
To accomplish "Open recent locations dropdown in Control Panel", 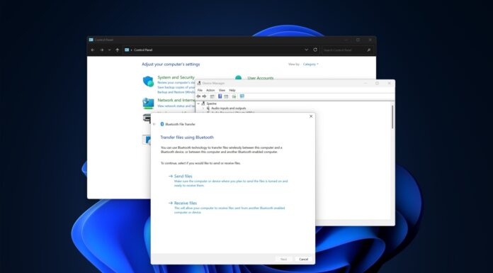I will tap(109, 50).
